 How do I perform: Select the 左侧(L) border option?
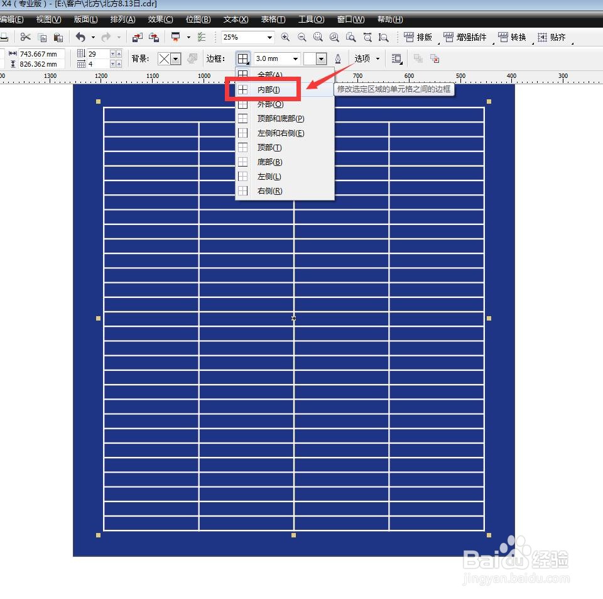point(285,177)
